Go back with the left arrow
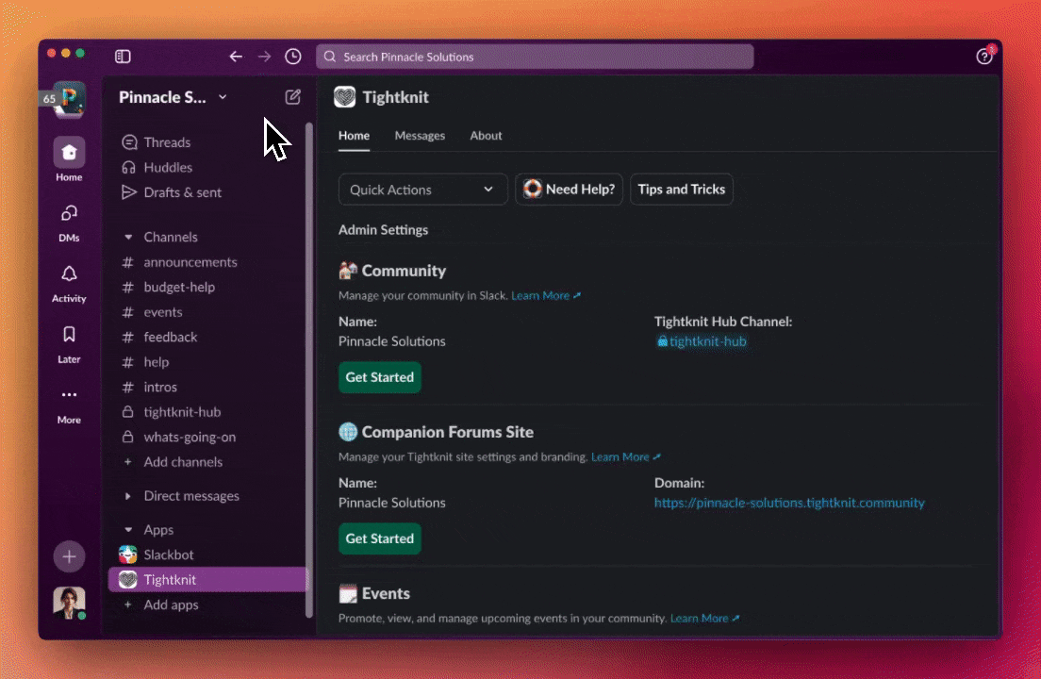 click(236, 57)
